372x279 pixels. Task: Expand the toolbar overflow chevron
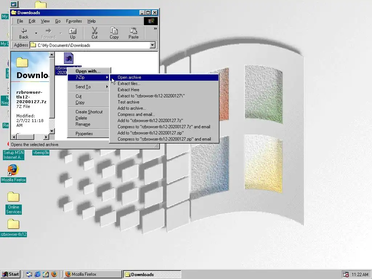click(x=155, y=29)
